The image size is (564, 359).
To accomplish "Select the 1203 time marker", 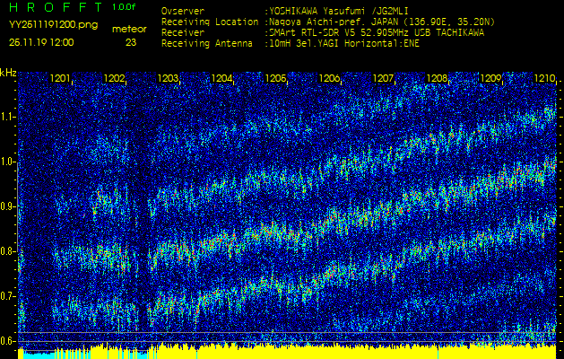I will coord(168,79).
